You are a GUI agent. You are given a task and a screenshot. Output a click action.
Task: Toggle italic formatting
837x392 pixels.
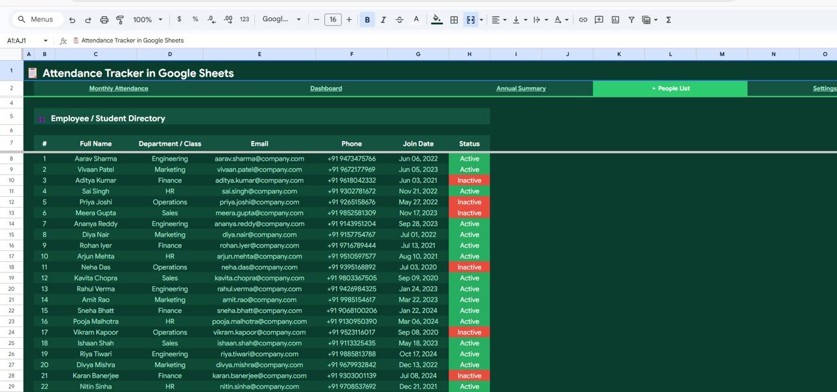pos(384,20)
